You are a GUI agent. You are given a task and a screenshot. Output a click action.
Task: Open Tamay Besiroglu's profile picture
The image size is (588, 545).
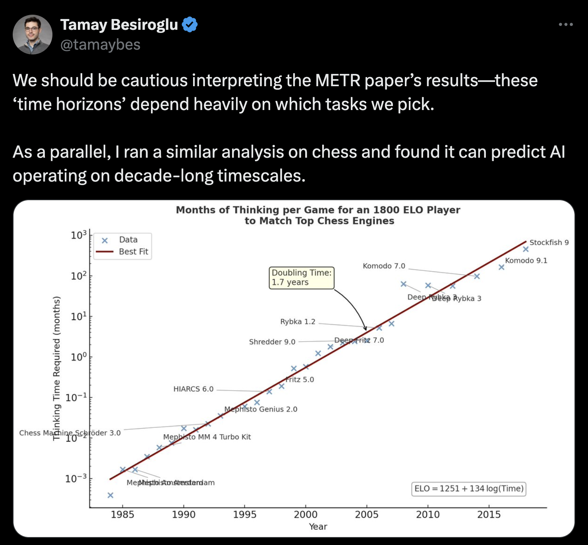[33, 35]
